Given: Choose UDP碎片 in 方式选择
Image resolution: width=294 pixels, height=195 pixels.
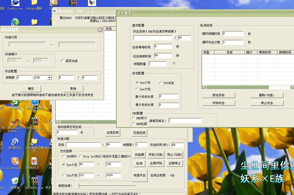Looking at the screenshot, I should tap(64, 156).
